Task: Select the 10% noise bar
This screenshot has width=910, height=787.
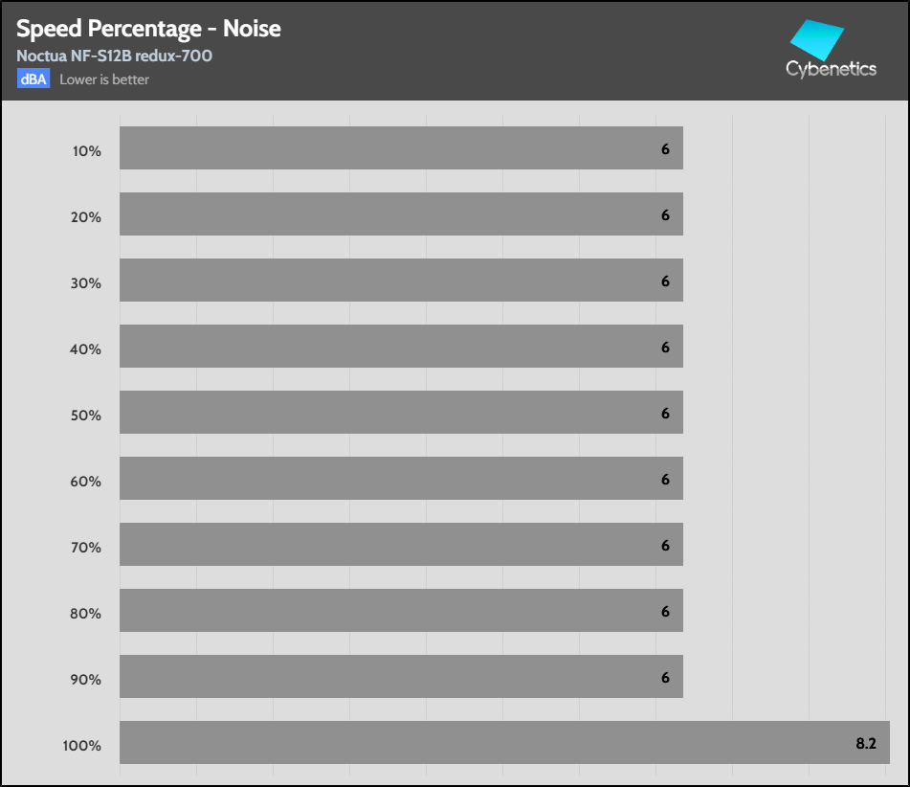Action: pyautogui.click(x=401, y=148)
